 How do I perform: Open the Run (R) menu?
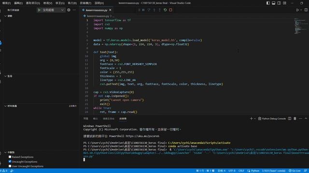pyautogui.click(x=72, y=3)
